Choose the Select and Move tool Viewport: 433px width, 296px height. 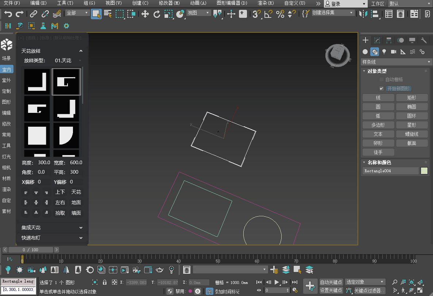click(145, 14)
